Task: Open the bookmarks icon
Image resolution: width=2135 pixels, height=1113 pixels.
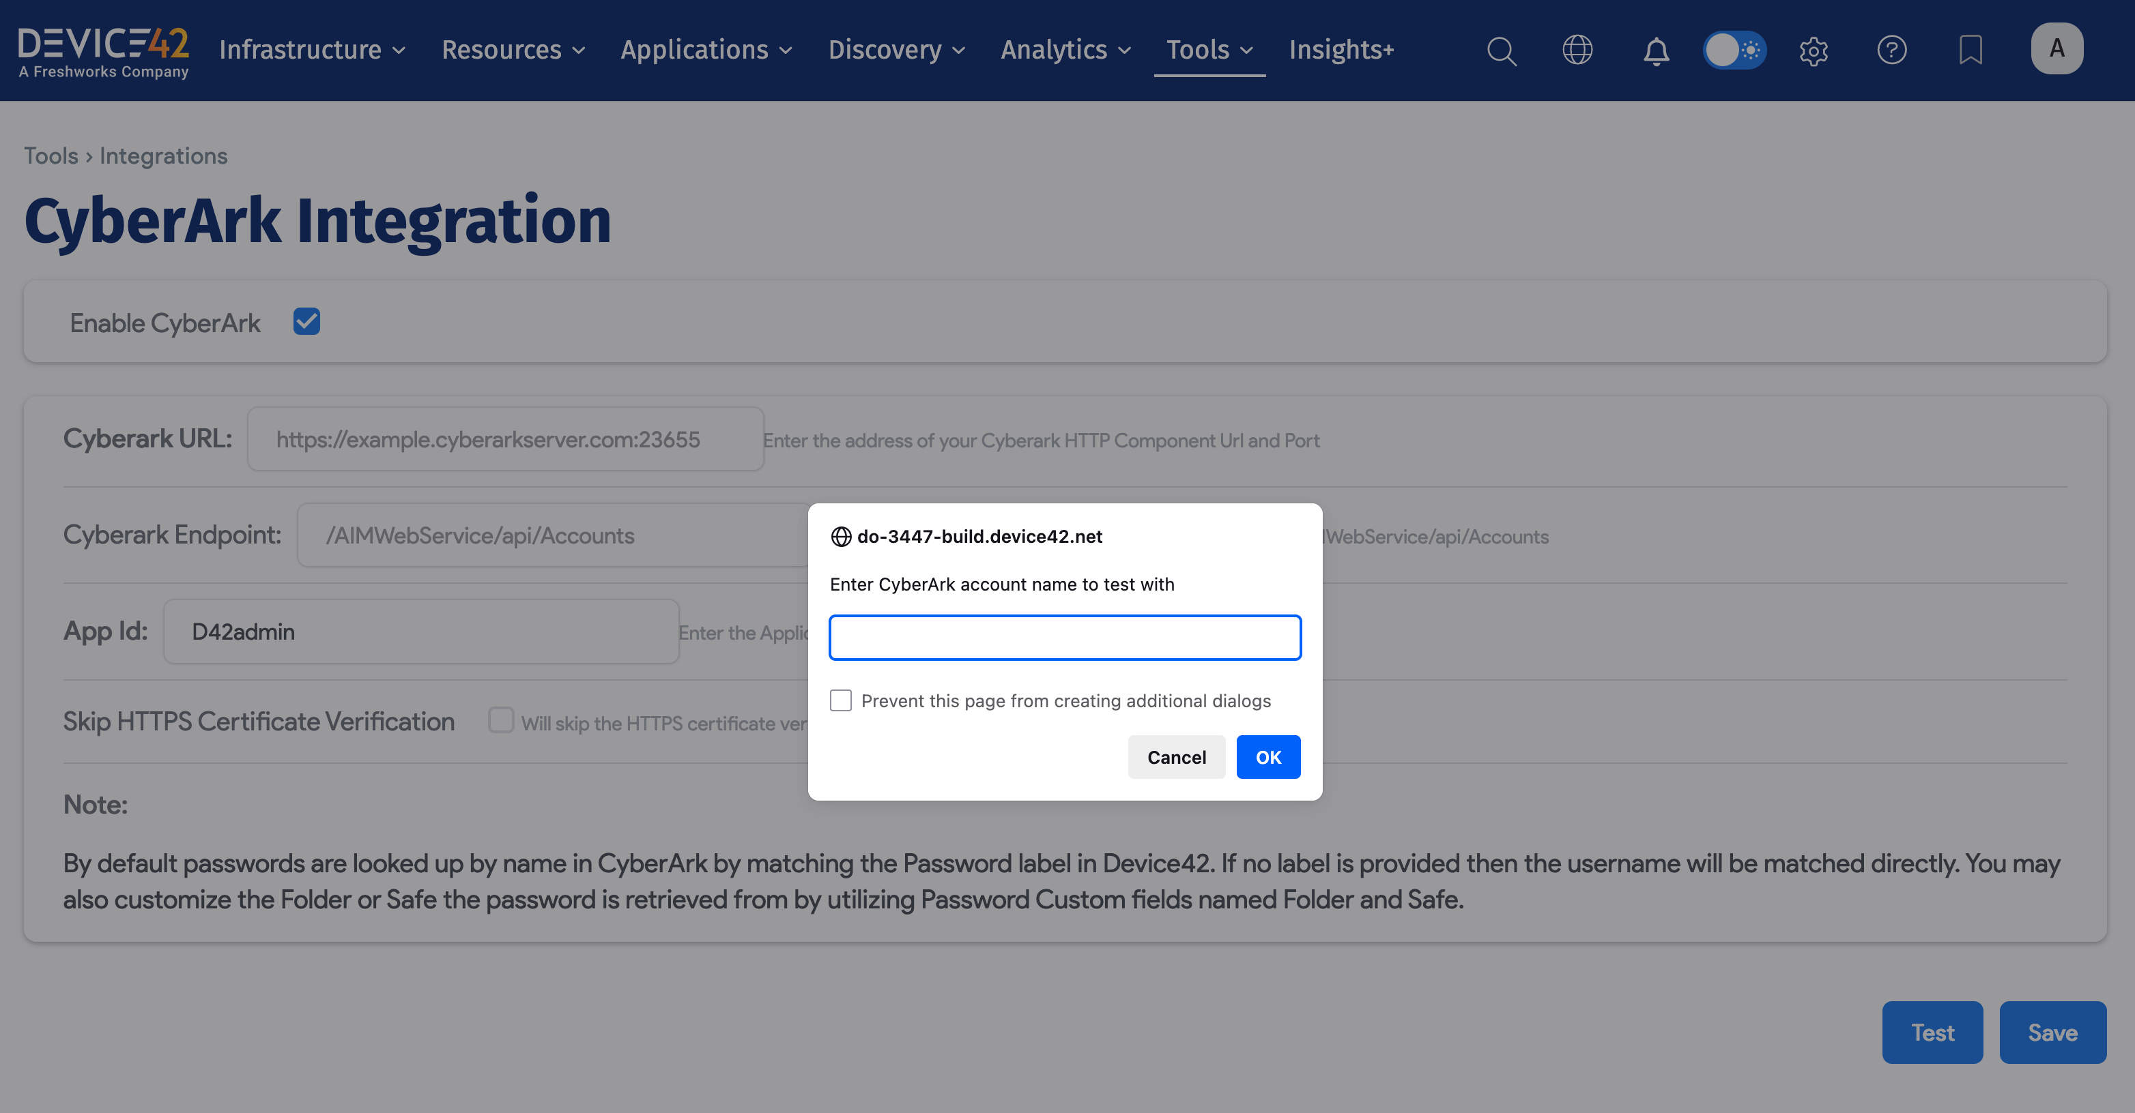Action: [x=1971, y=50]
